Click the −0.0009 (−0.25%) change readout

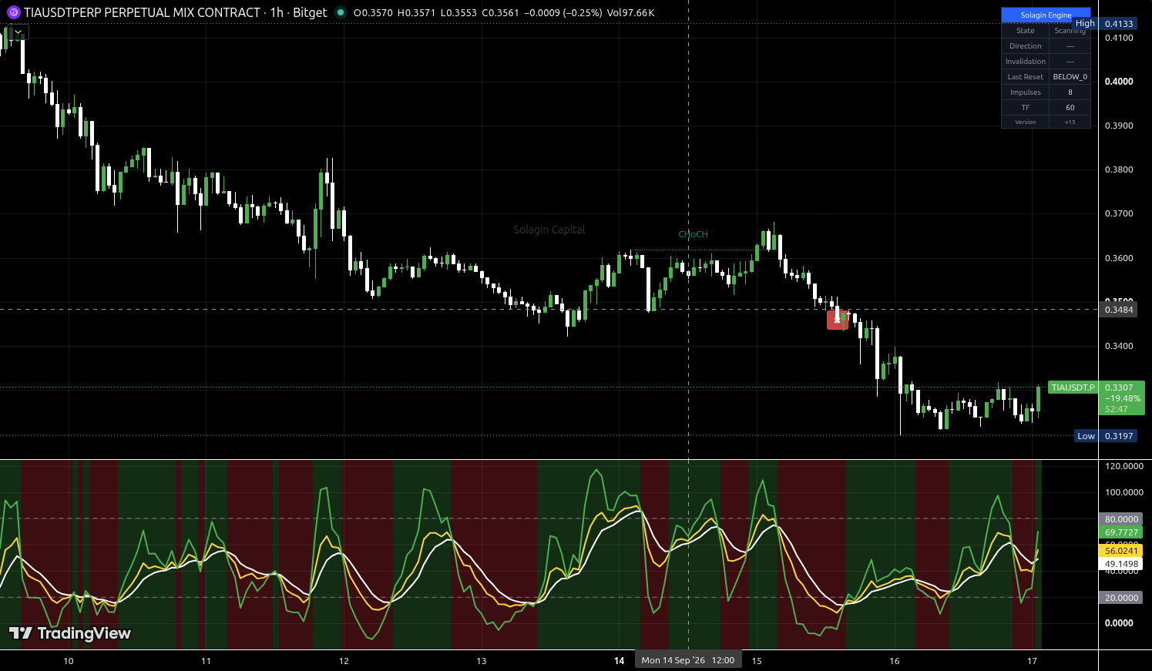563,13
